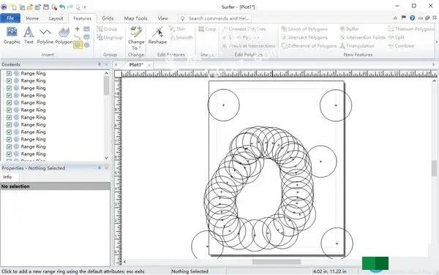Close the Plot1* document tab
The height and width of the screenshot is (275, 439).
pyautogui.click(x=149, y=65)
